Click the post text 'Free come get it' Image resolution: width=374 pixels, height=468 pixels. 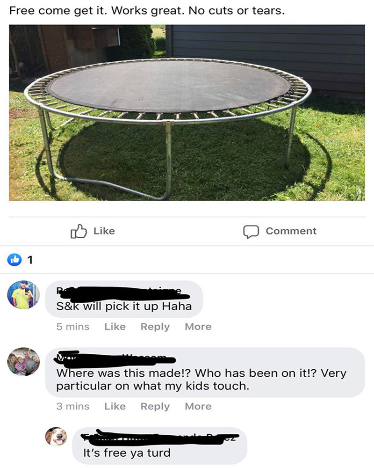[59, 11]
